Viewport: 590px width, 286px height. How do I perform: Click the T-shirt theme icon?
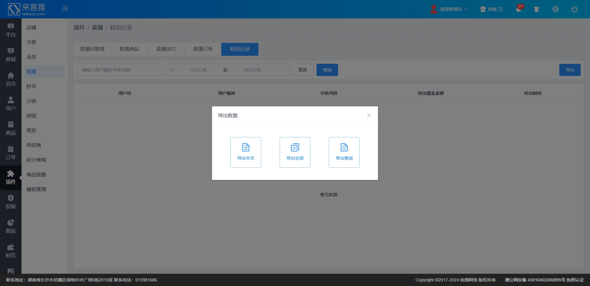coord(537,9)
